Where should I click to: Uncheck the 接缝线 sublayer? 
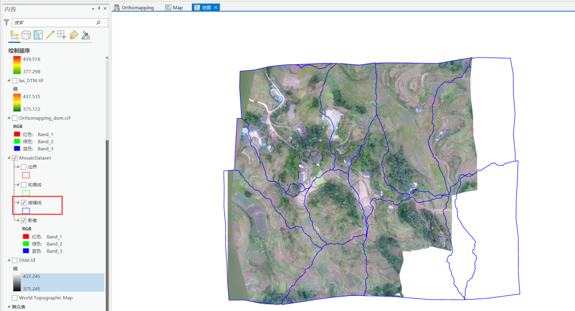(x=24, y=202)
